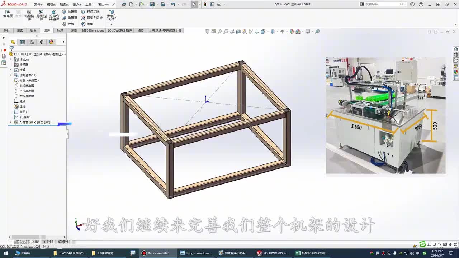
Task: Add an end cap with 顶端盖
Action: click(x=70, y=12)
